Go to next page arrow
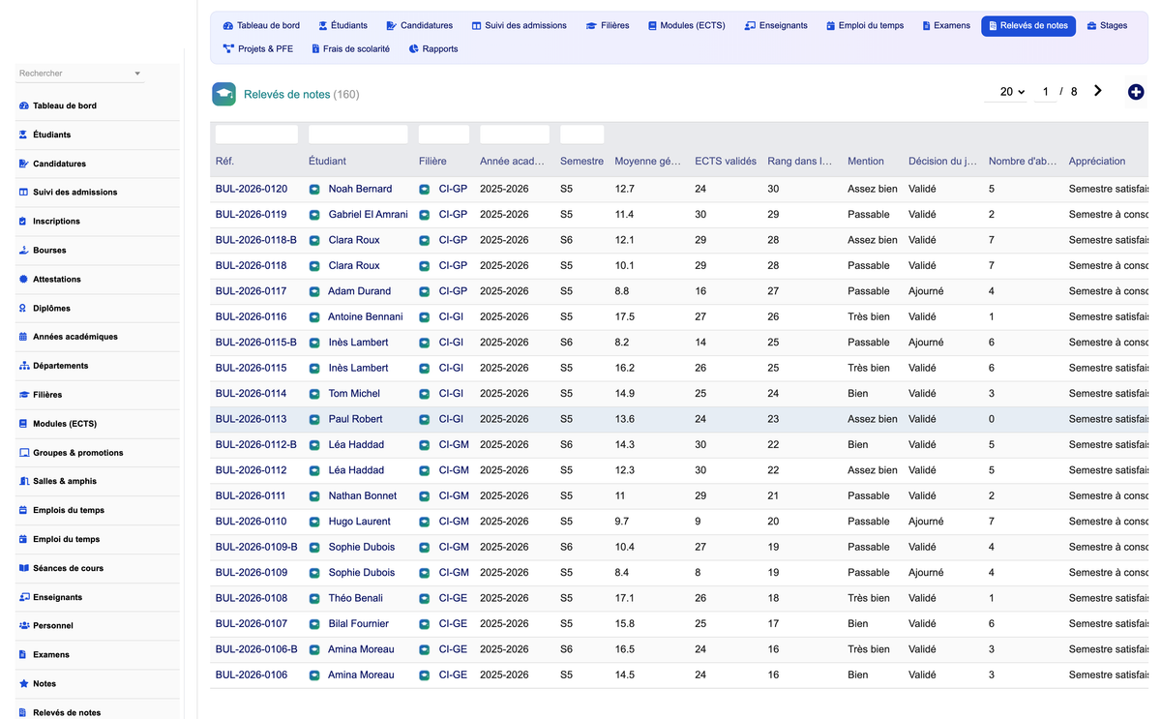This screenshot has height=719, width=1161. 1098,91
